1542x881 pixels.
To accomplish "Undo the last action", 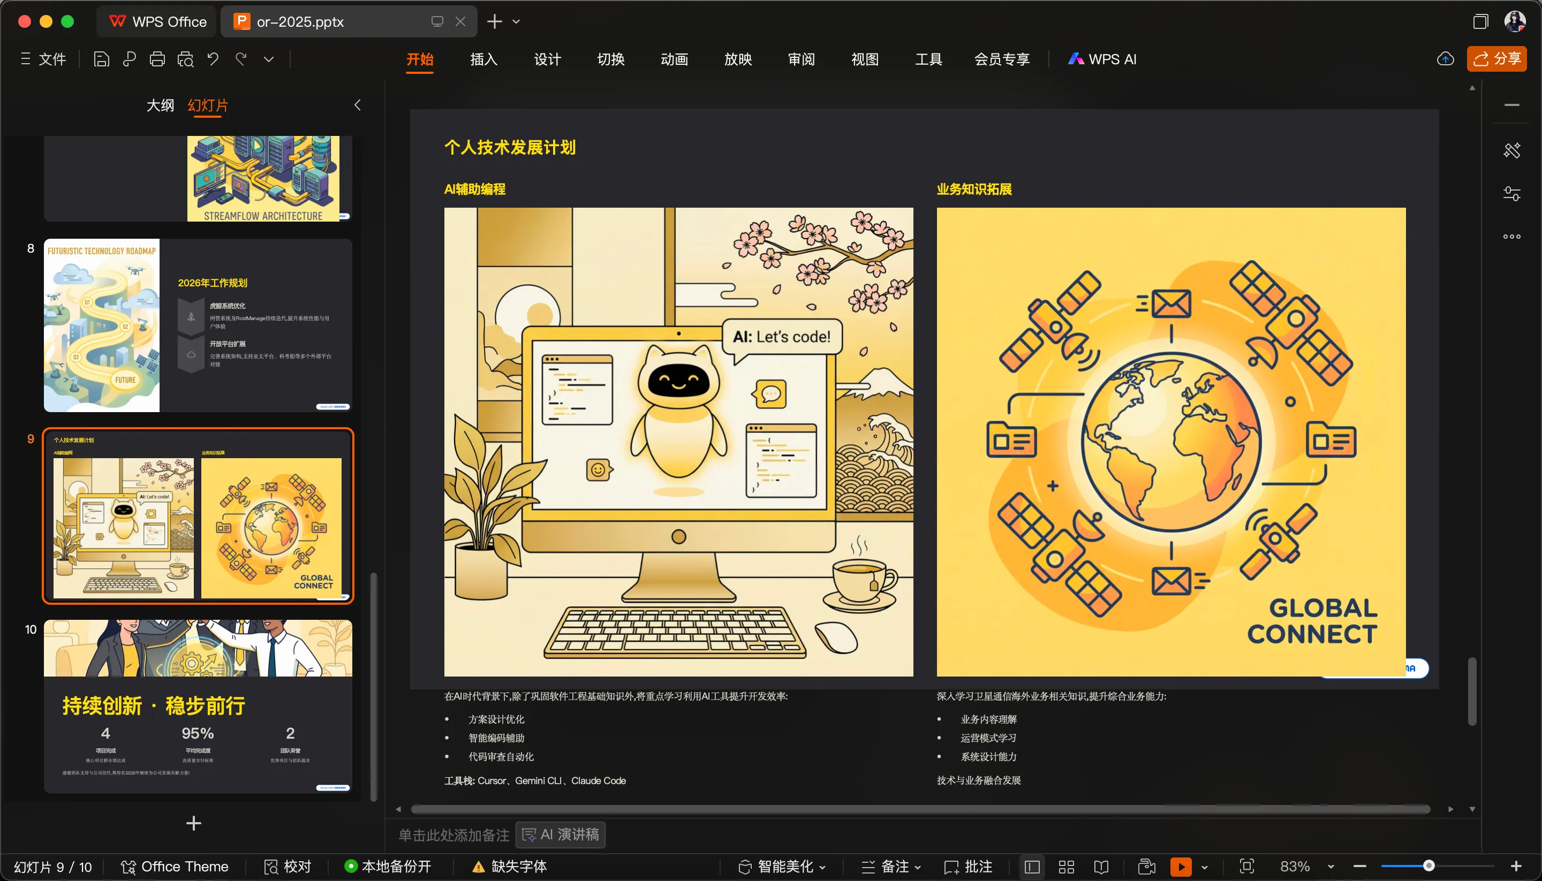I will pyautogui.click(x=213, y=59).
